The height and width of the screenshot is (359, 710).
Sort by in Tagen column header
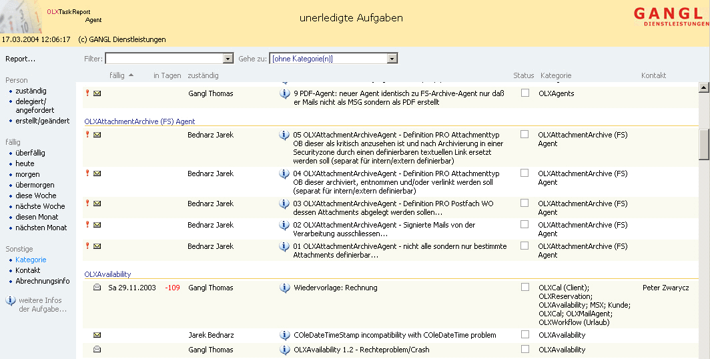[167, 75]
